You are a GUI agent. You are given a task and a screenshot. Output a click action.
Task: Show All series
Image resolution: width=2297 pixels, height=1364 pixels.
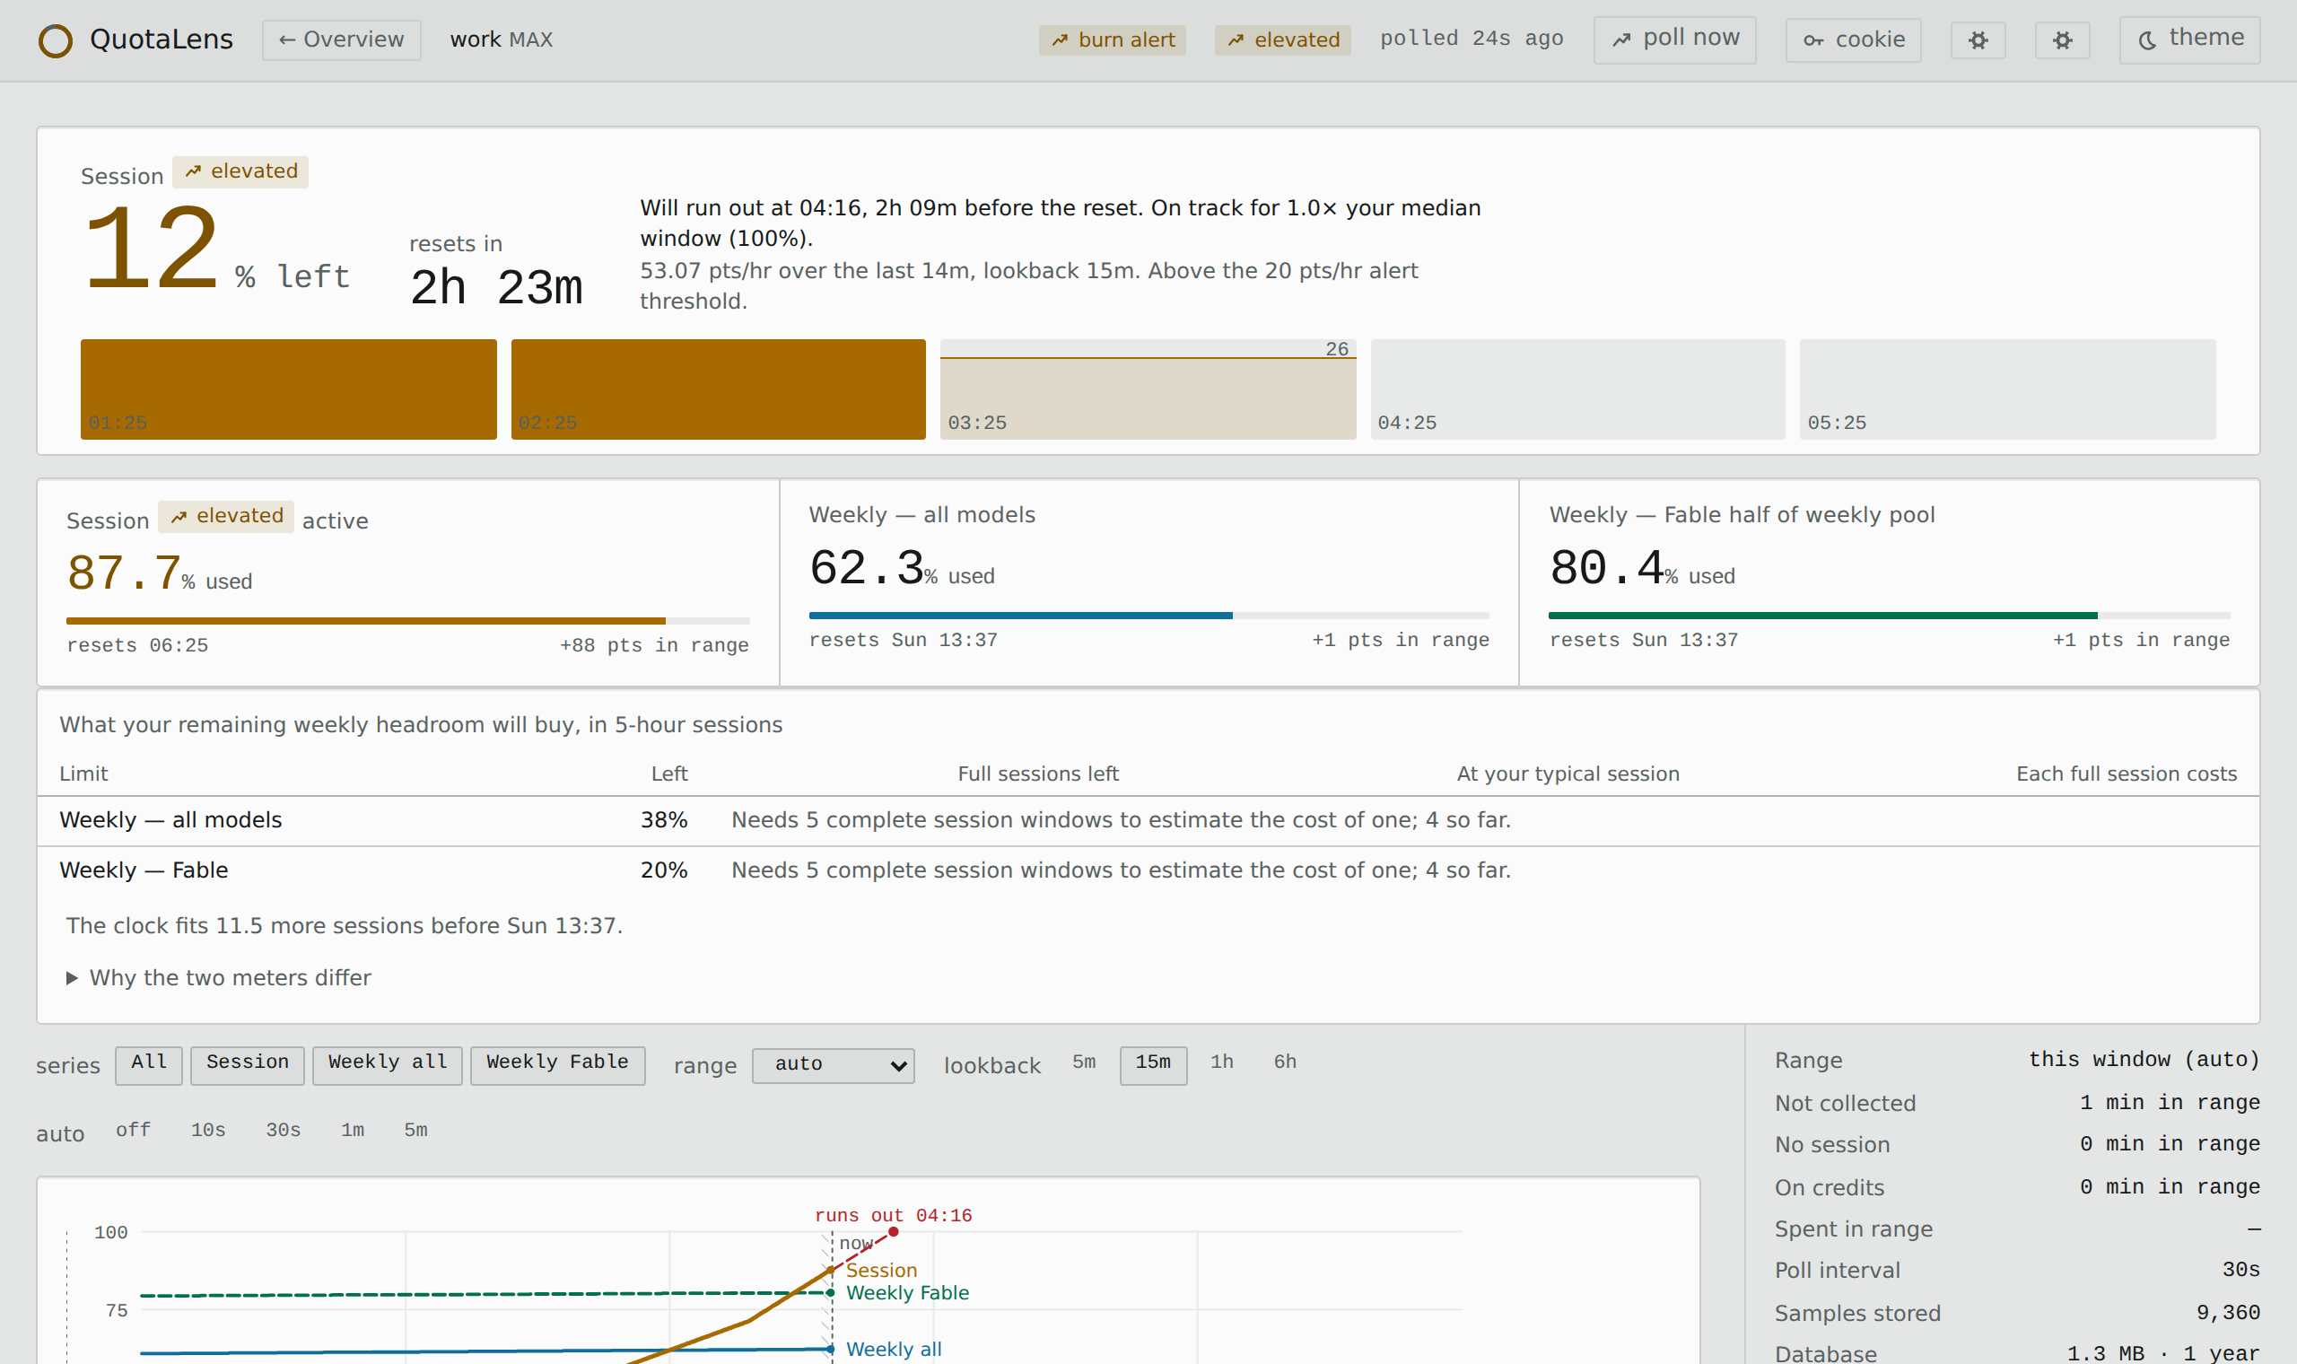point(149,1066)
